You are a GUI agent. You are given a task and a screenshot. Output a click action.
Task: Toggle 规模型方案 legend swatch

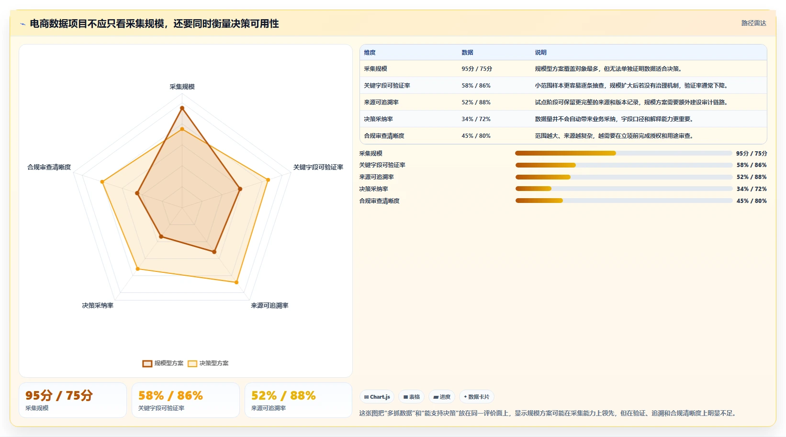[147, 363]
